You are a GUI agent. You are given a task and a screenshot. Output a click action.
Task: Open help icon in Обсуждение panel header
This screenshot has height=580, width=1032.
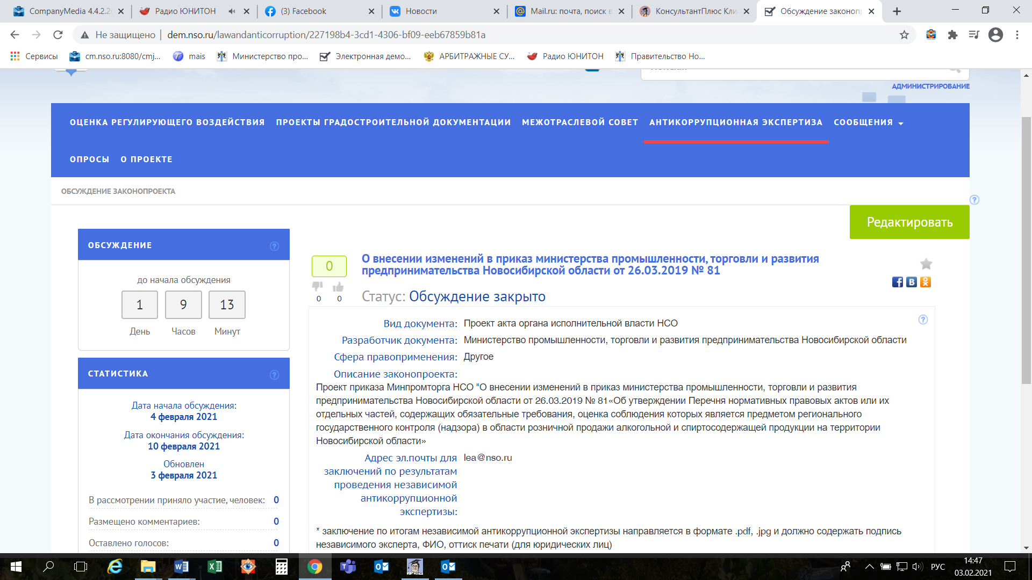pos(274,246)
